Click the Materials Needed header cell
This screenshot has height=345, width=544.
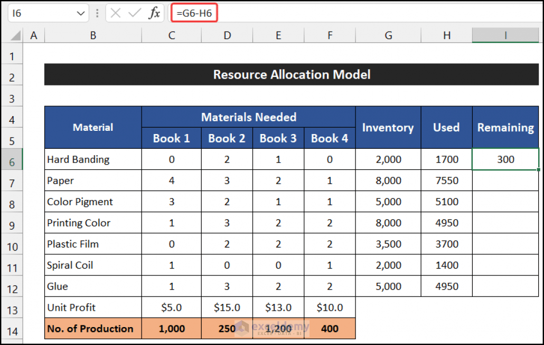249,117
